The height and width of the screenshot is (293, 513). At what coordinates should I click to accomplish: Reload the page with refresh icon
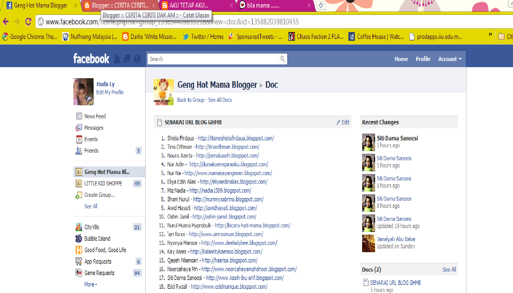[28, 22]
